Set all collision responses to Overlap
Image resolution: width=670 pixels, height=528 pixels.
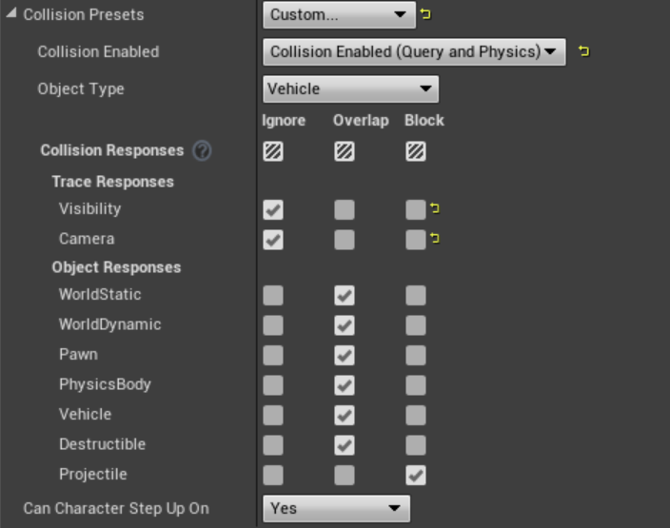(x=345, y=150)
